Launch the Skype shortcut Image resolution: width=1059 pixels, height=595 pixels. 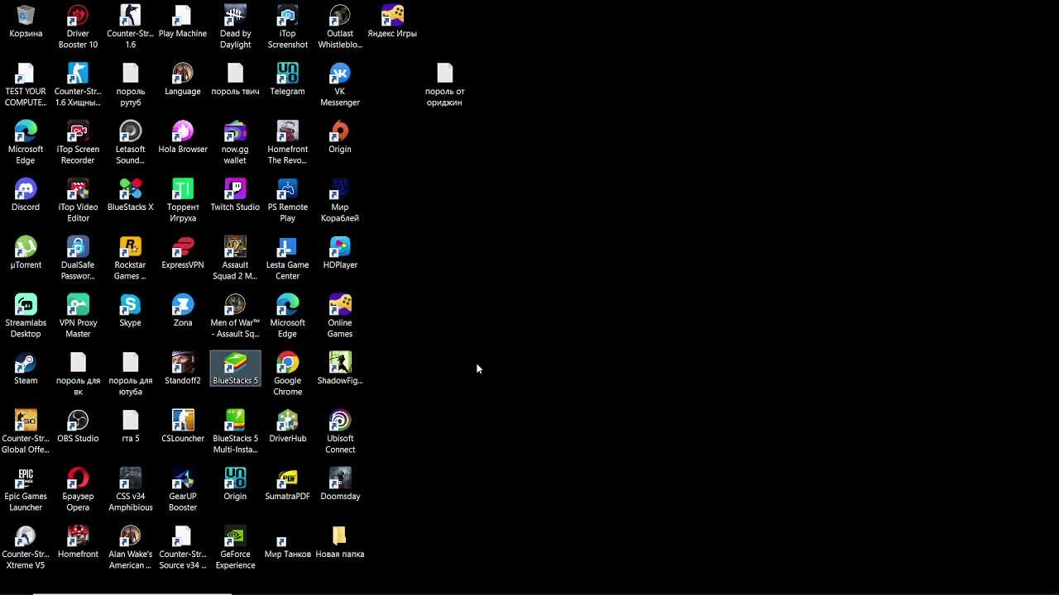[x=130, y=312]
